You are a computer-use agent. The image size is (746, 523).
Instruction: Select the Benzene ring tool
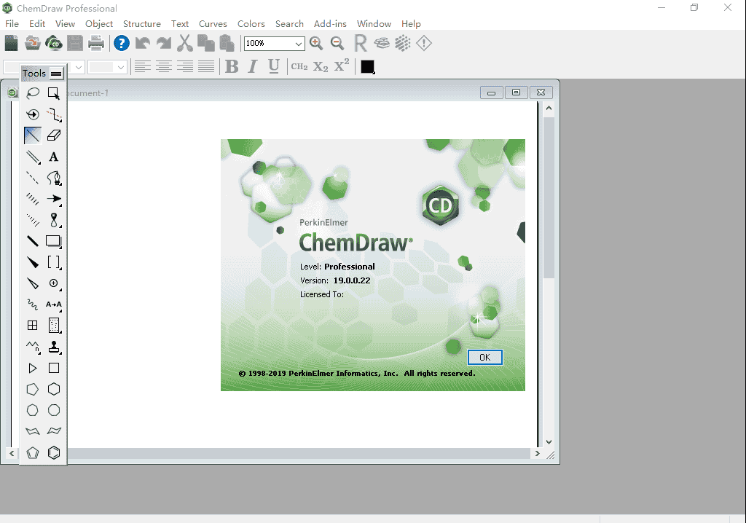coord(54,452)
